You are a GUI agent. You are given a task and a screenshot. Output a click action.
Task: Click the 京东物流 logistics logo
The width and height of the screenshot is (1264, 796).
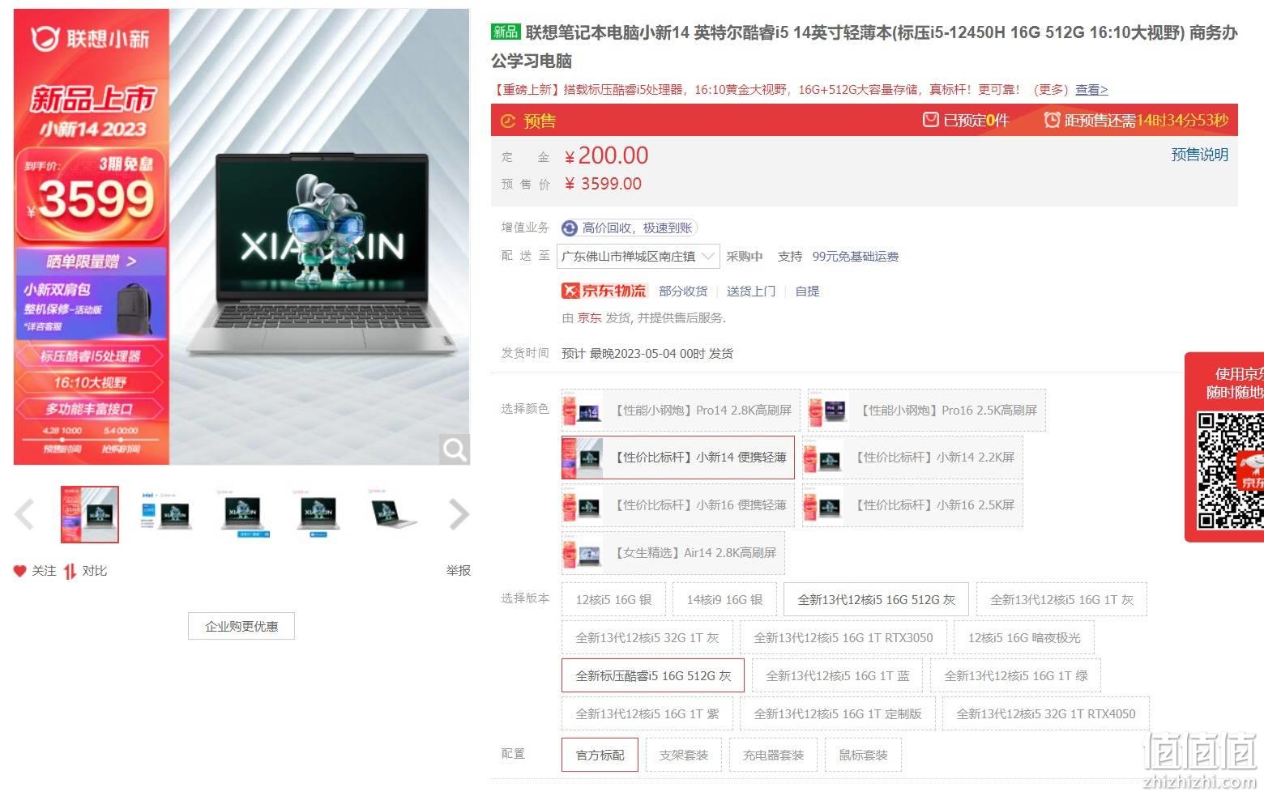(604, 291)
